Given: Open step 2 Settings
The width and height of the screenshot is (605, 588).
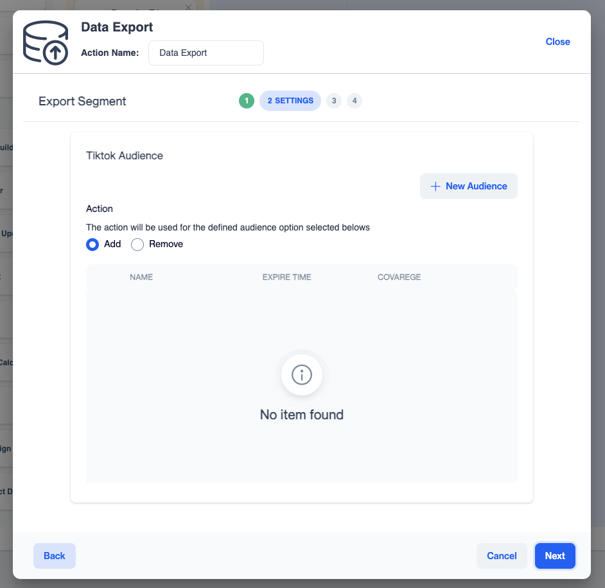Looking at the screenshot, I should [x=290, y=101].
